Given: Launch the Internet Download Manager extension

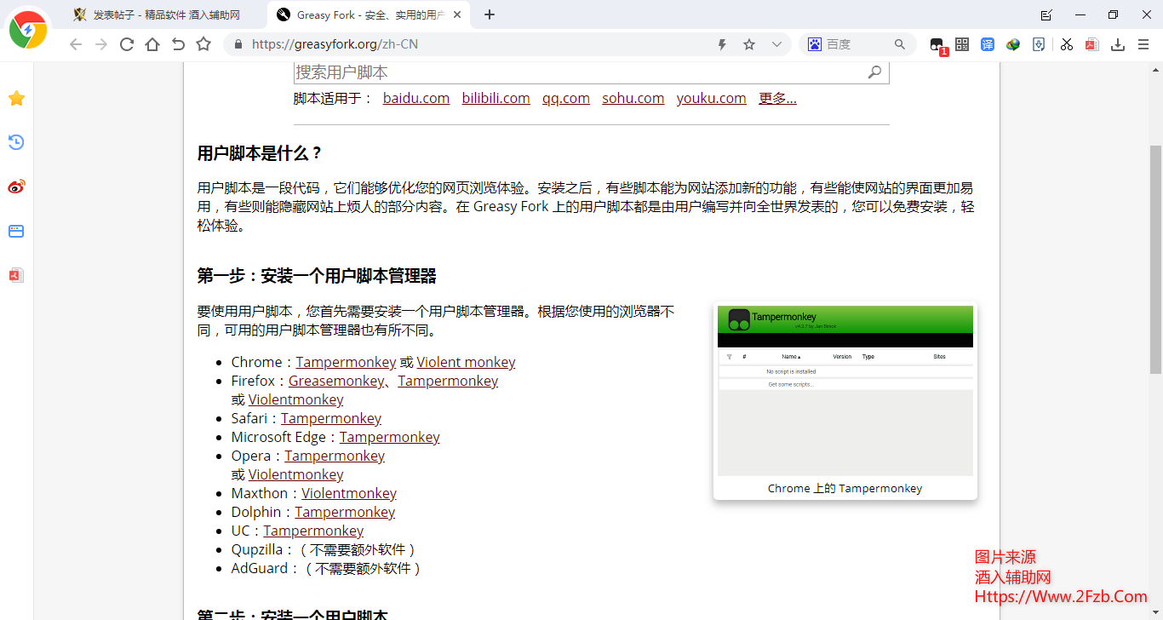Looking at the screenshot, I should click(x=1013, y=43).
